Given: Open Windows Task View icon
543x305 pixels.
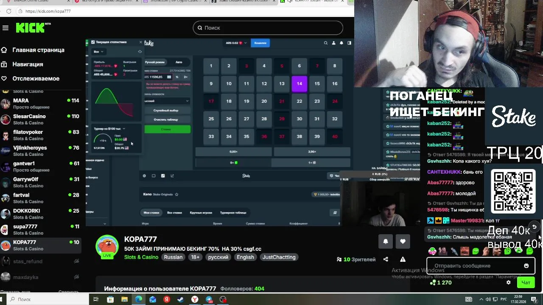Looking at the screenshot, I should pos(96,299).
